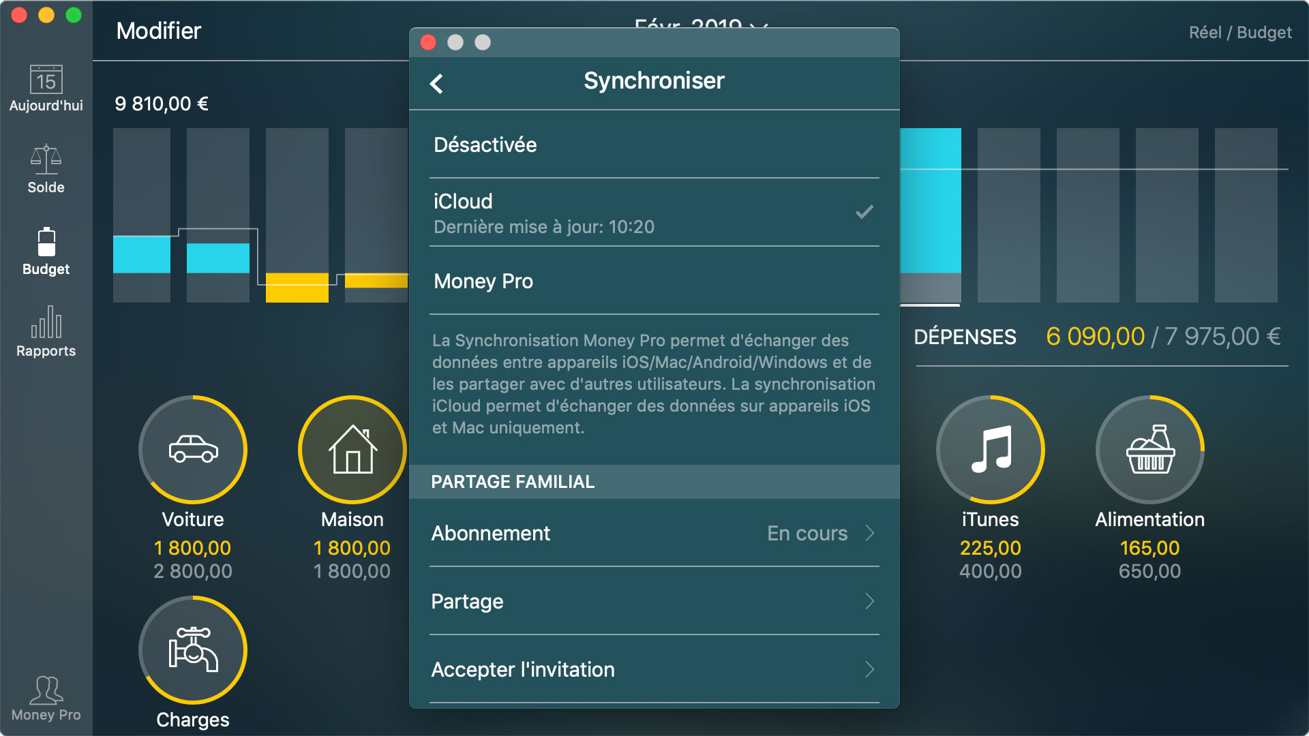1309x736 pixels.
Task: Open the Voiture budget category
Action: [x=192, y=450]
